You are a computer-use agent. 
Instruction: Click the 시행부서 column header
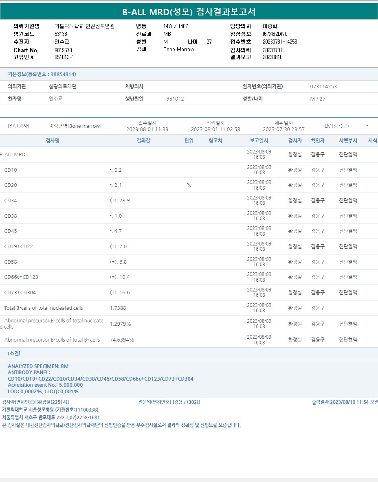[348, 141]
